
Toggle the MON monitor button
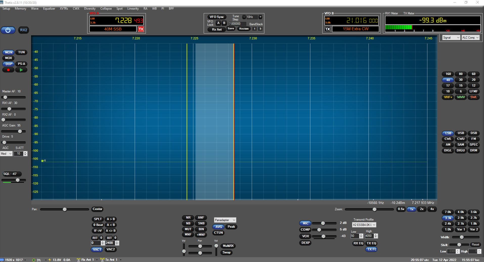point(9,52)
